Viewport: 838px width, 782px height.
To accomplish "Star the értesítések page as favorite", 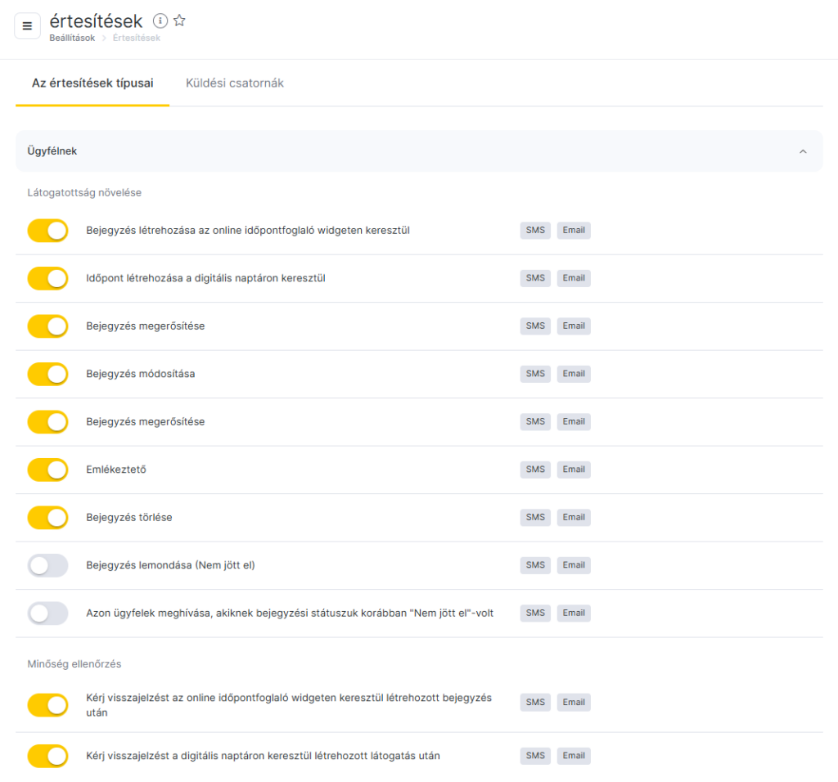I will click(x=179, y=21).
